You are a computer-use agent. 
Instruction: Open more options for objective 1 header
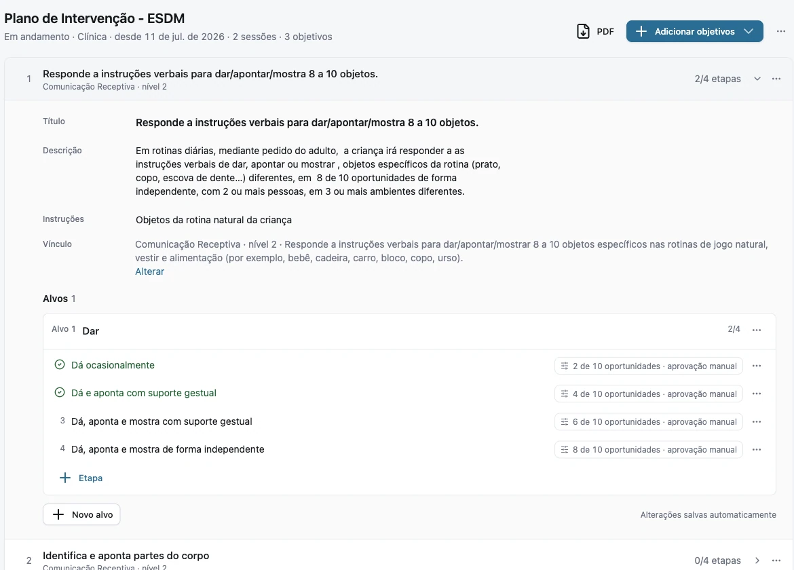(x=776, y=79)
